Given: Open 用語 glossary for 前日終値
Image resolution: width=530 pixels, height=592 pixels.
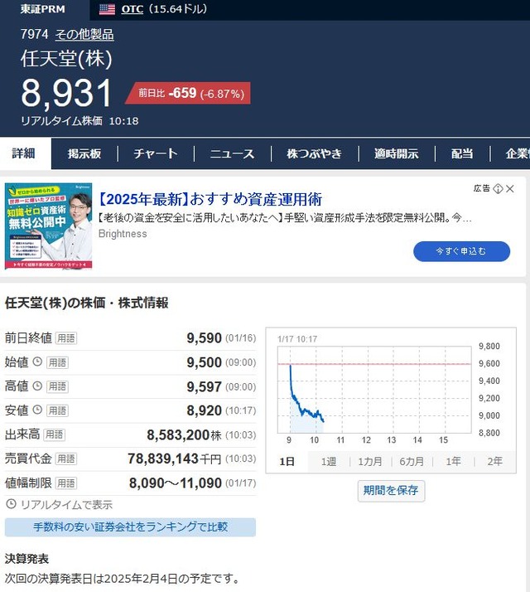Looking at the screenshot, I should click(x=66, y=338).
